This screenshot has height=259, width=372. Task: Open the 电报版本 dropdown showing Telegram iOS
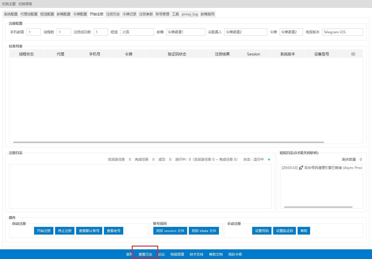[x=342, y=32]
